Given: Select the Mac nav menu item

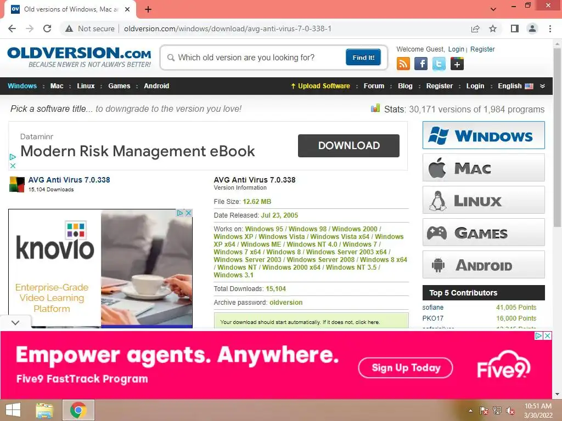Looking at the screenshot, I should (57, 86).
